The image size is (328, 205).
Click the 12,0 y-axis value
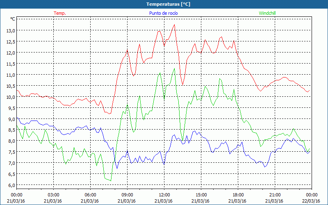click(x=11, y=53)
